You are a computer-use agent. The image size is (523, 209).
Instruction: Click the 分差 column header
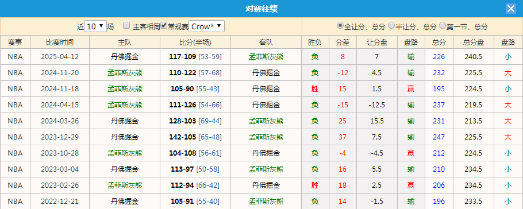[343, 42]
